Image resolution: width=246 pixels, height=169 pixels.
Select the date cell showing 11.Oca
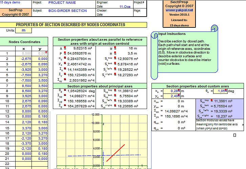coord(125,6)
